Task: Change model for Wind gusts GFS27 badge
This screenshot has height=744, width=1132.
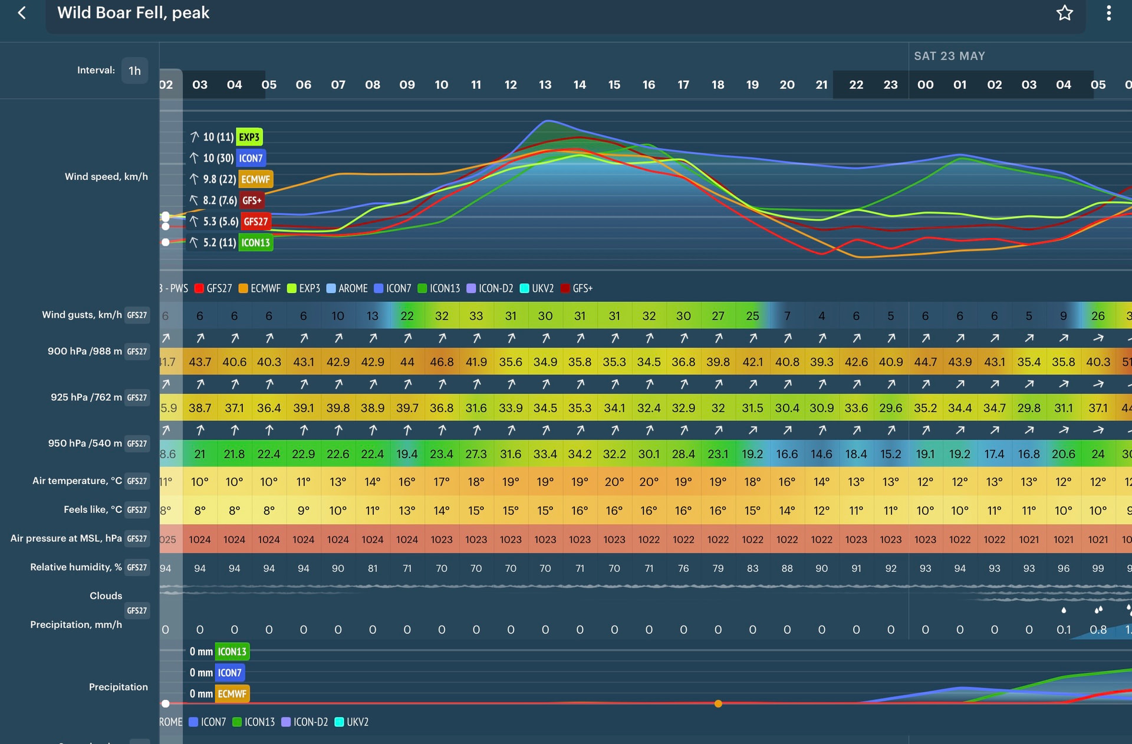Action: [137, 315]
